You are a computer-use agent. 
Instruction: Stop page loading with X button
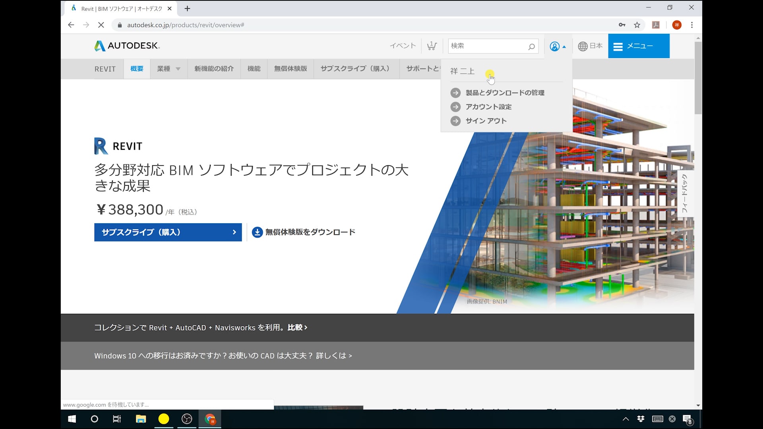point(101,25)
